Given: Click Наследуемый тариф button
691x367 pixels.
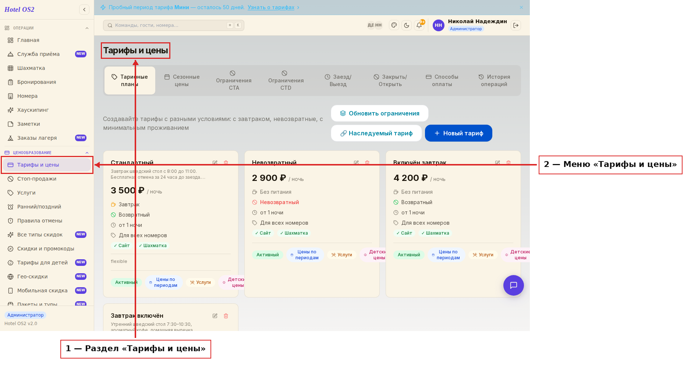Looking at the screenshot, I should (x=376, y=133).
